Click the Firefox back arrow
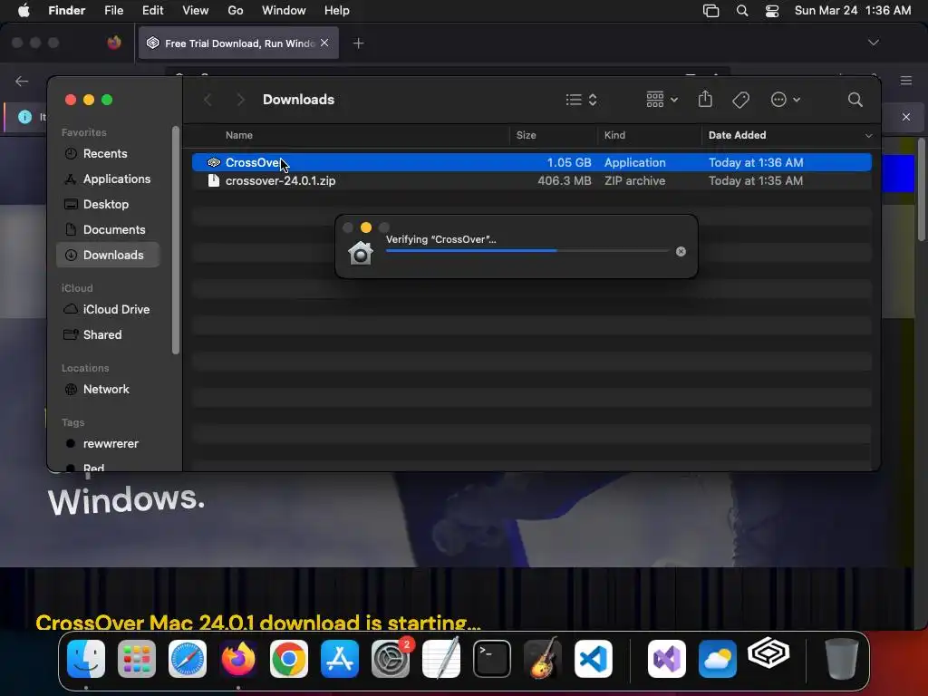The width and height of the screenshot is (928, 696). pyautogui.click(x=22, y=81)
